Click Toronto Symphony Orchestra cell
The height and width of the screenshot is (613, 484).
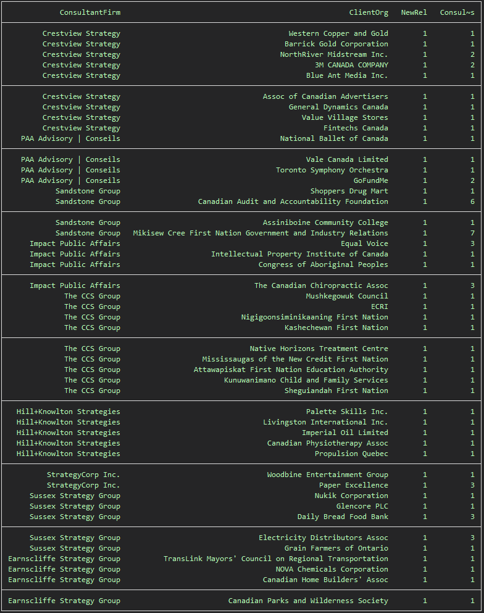(332, 170)
